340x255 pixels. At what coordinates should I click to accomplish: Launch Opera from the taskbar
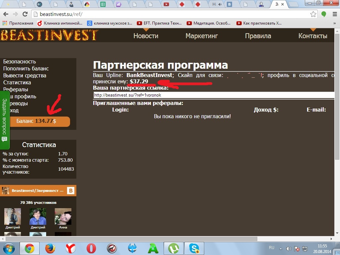[x=91, y=248]
